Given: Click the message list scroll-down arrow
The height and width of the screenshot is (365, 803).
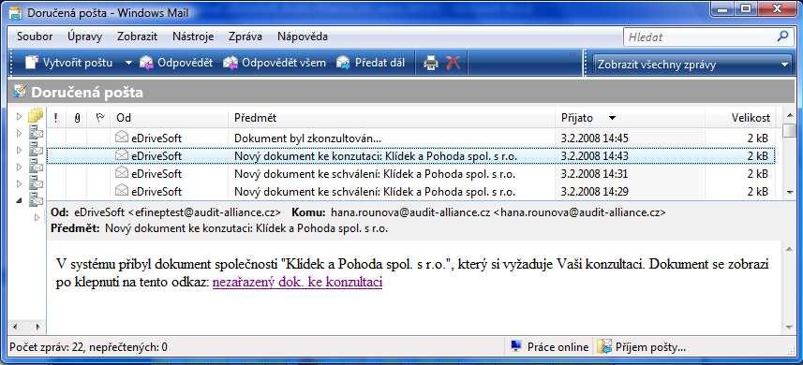Looking at the screenshot, I should pyautogui.click(x=789, y=192).
